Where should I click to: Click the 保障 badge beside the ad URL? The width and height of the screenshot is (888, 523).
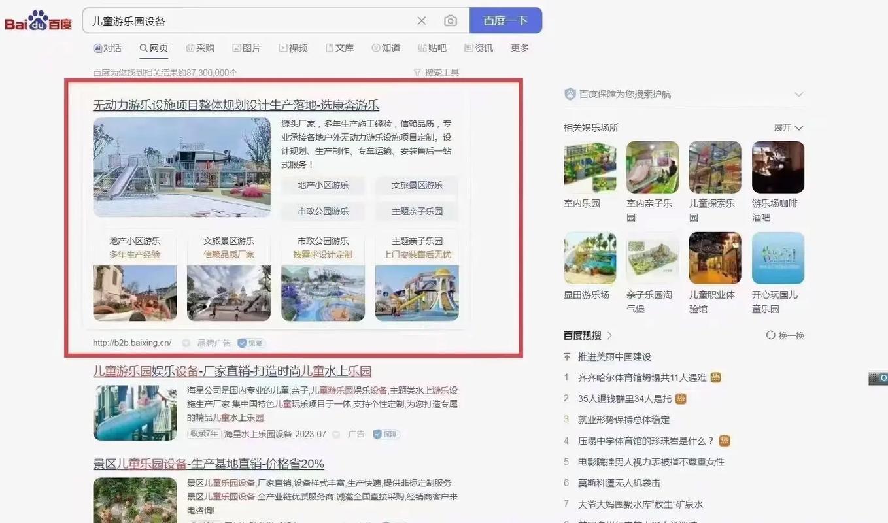point(251,343)
